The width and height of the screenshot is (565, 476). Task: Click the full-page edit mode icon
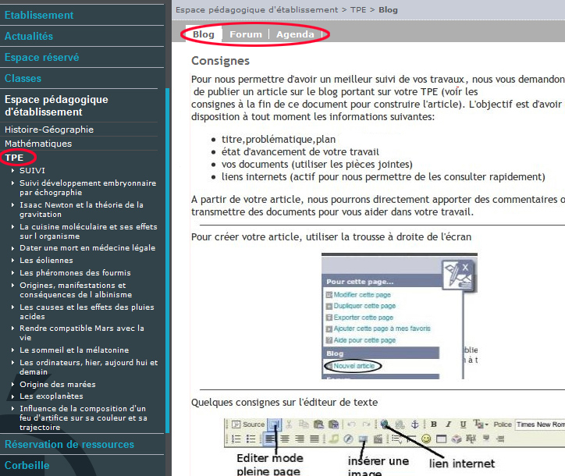coord(275,424)
